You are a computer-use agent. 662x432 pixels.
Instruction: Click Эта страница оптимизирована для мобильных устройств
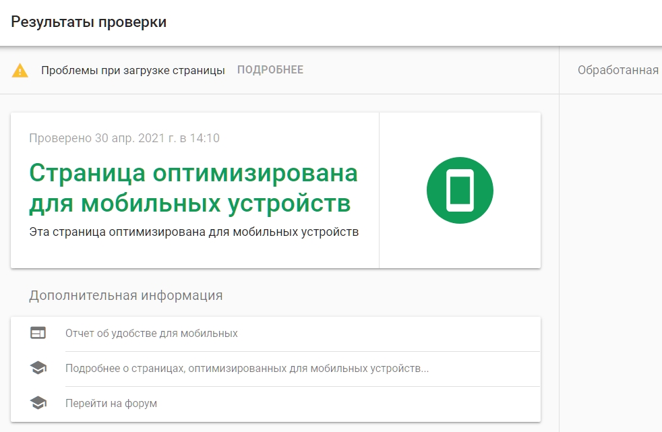click(193, 232)
